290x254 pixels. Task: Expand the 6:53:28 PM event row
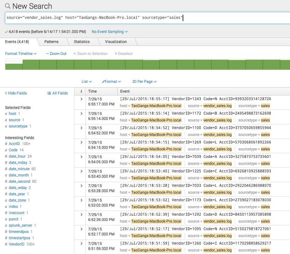coord(81,186)
